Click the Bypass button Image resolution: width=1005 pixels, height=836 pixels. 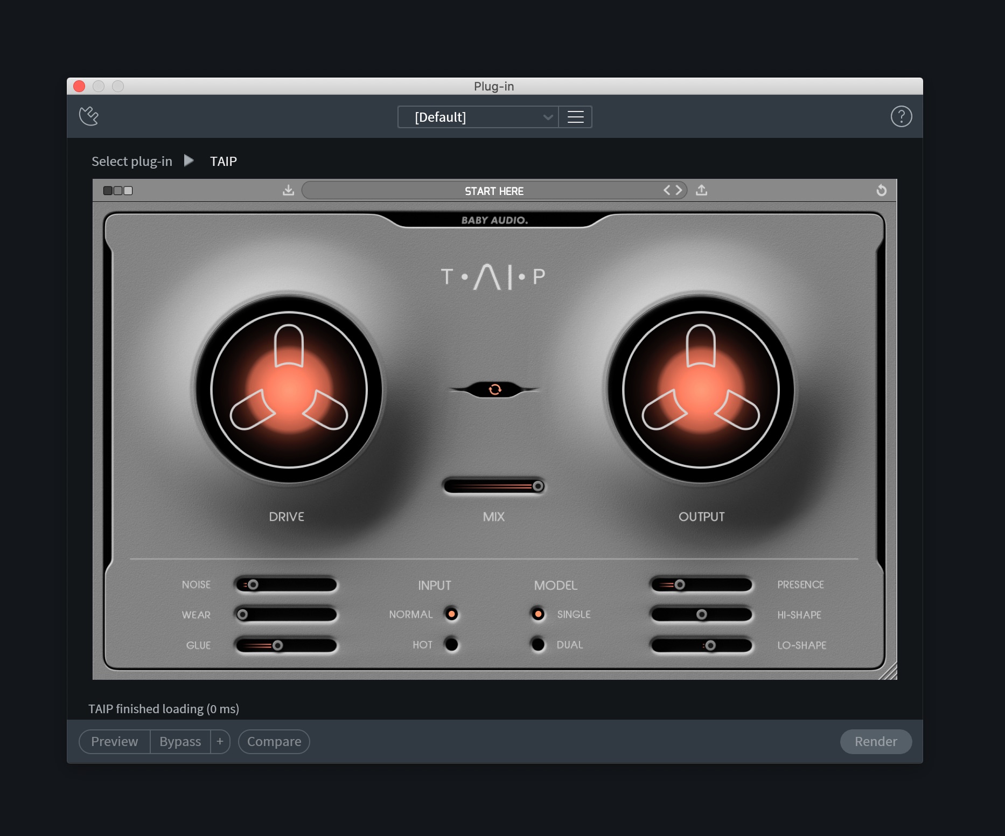click(180, 742)
